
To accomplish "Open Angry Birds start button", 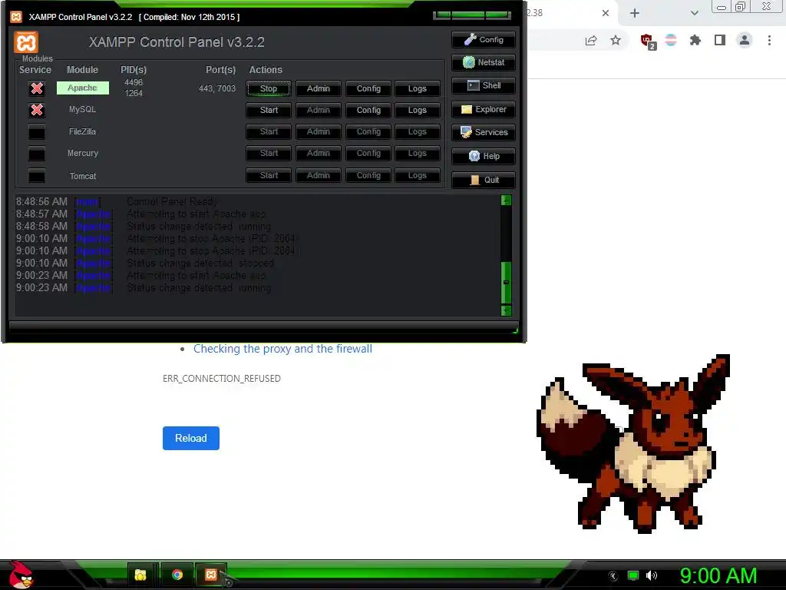I will tap(21, 575).
